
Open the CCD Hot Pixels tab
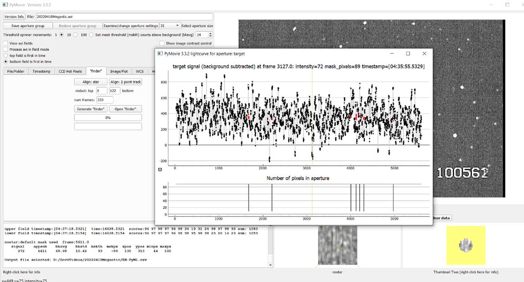[70, 71]
